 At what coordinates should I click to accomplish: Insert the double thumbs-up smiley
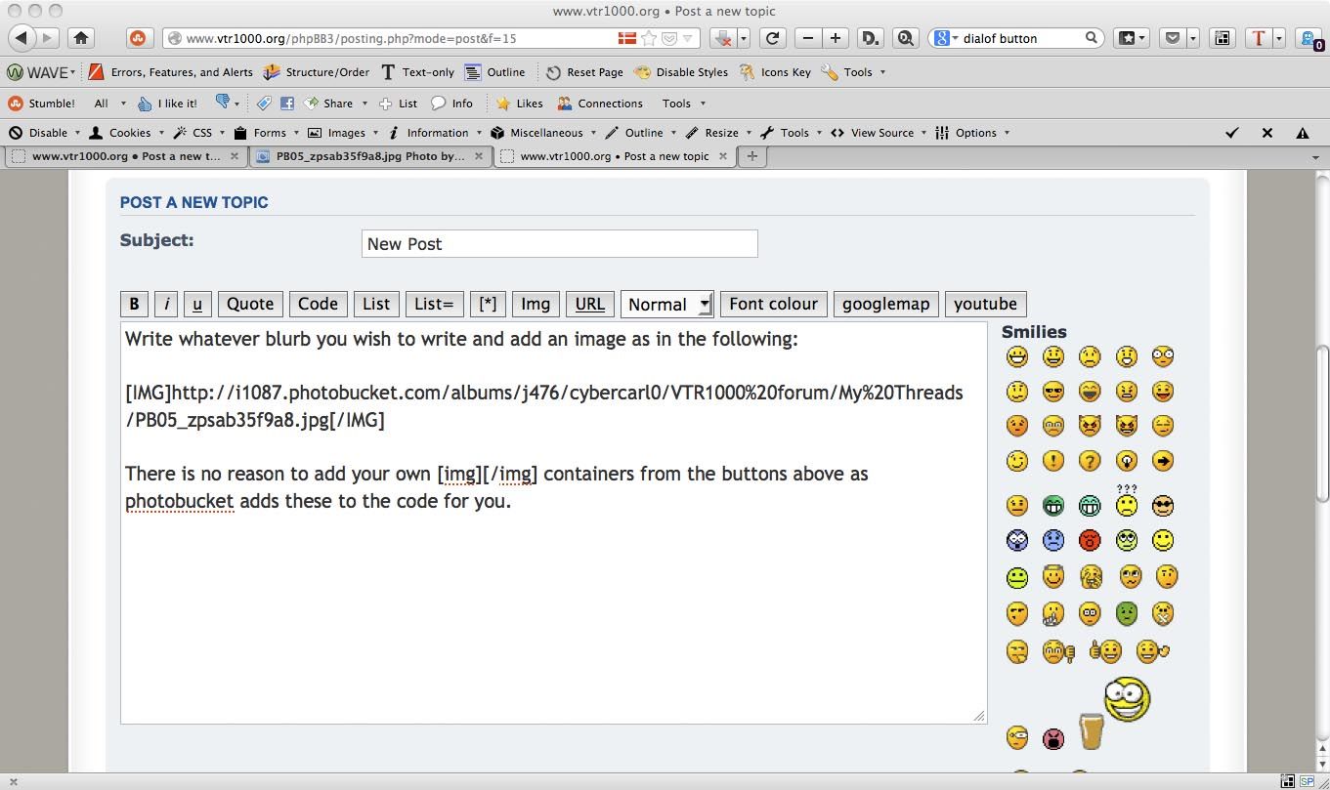[1105, 650]
